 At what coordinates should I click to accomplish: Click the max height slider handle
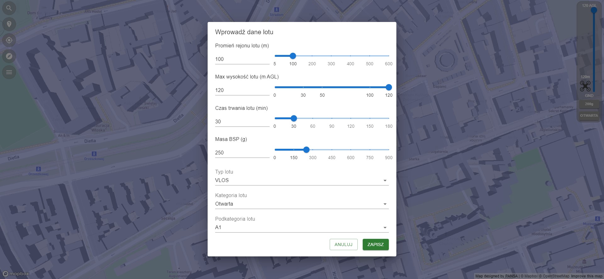coord(389,87)
